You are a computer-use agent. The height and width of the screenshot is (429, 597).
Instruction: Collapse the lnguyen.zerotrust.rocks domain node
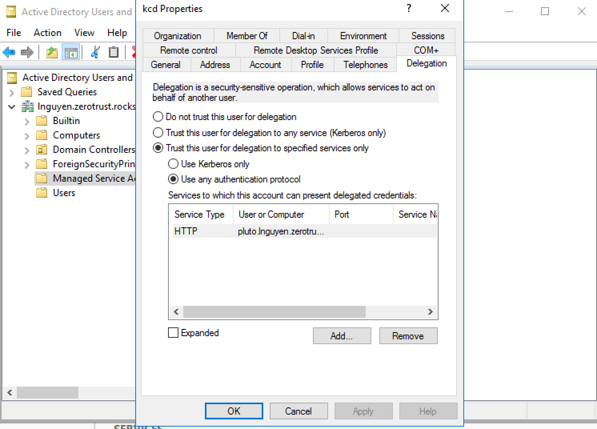(11, 106)
